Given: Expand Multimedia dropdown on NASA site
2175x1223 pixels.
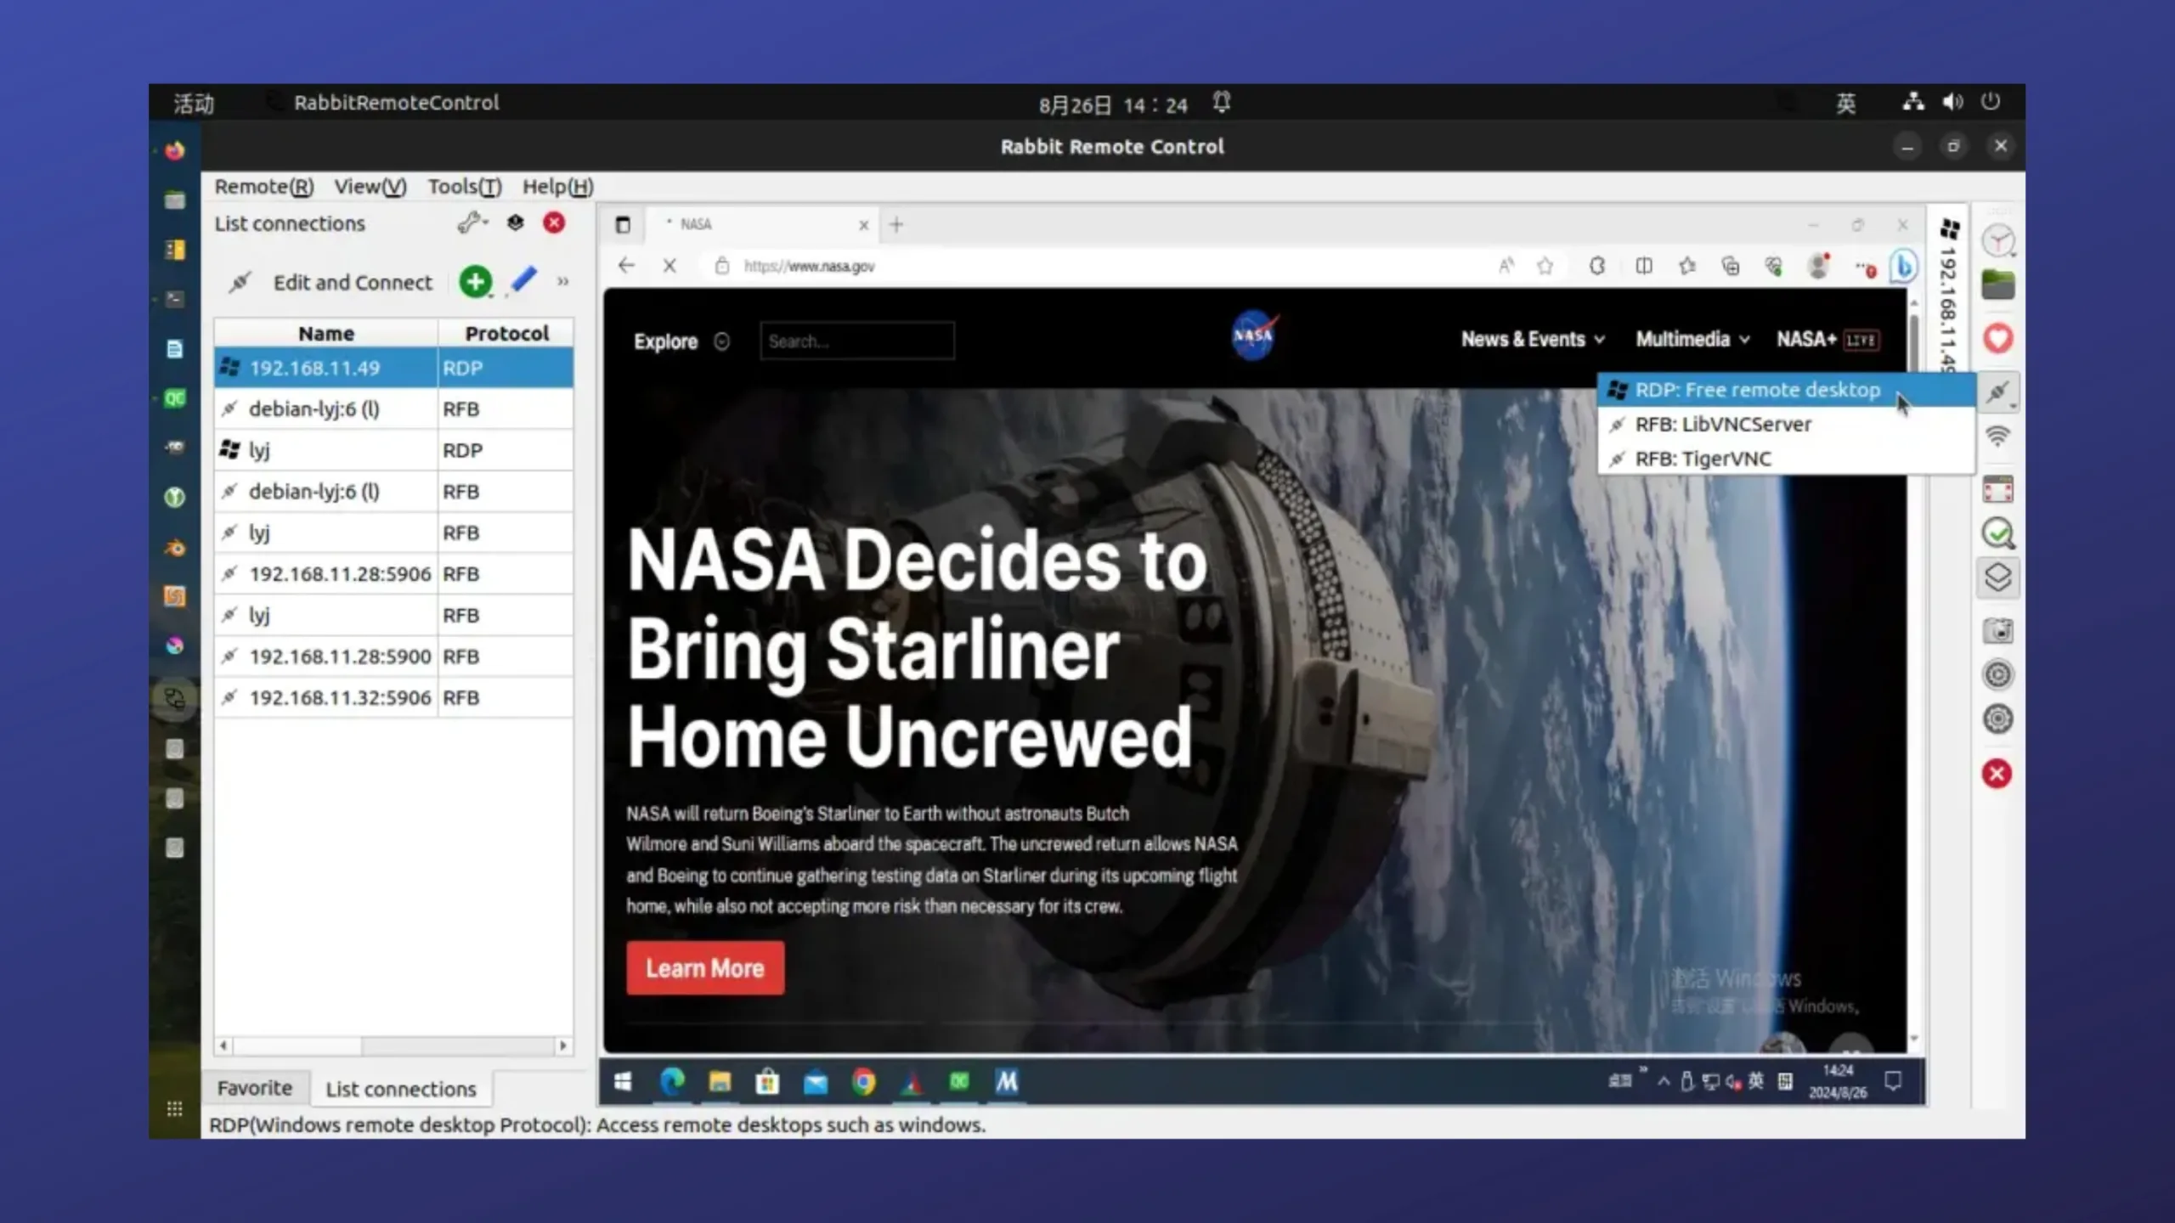Looking at the screenshot, I should [x=1692, y=339].
